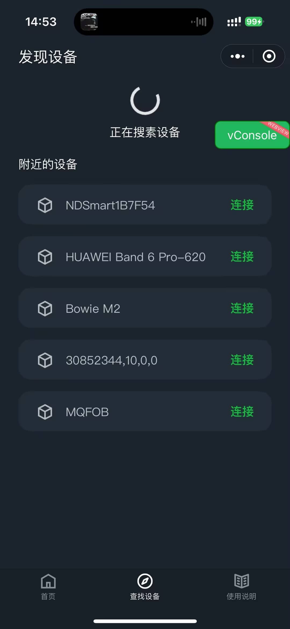Image resolution: width=290 pixels, height=629 pixels.
Task: Tap the home indicator bar
Action: tap(145, 621)
